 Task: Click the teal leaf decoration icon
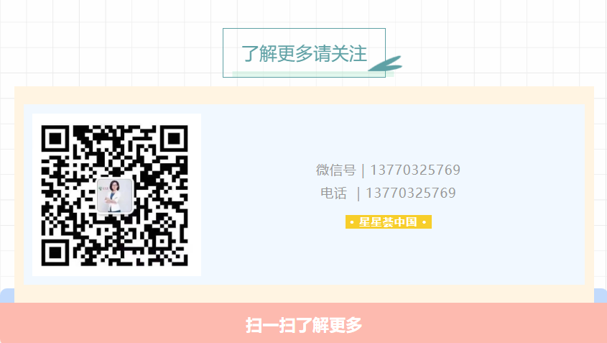click(x=385, y=63)
